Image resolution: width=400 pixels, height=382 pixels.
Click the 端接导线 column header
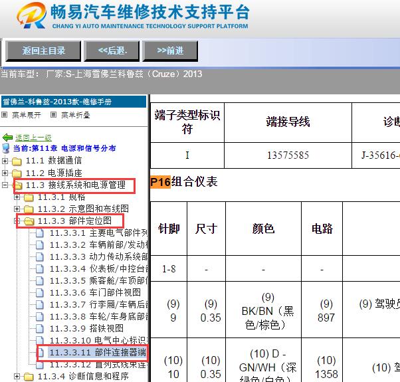(288, 122)
